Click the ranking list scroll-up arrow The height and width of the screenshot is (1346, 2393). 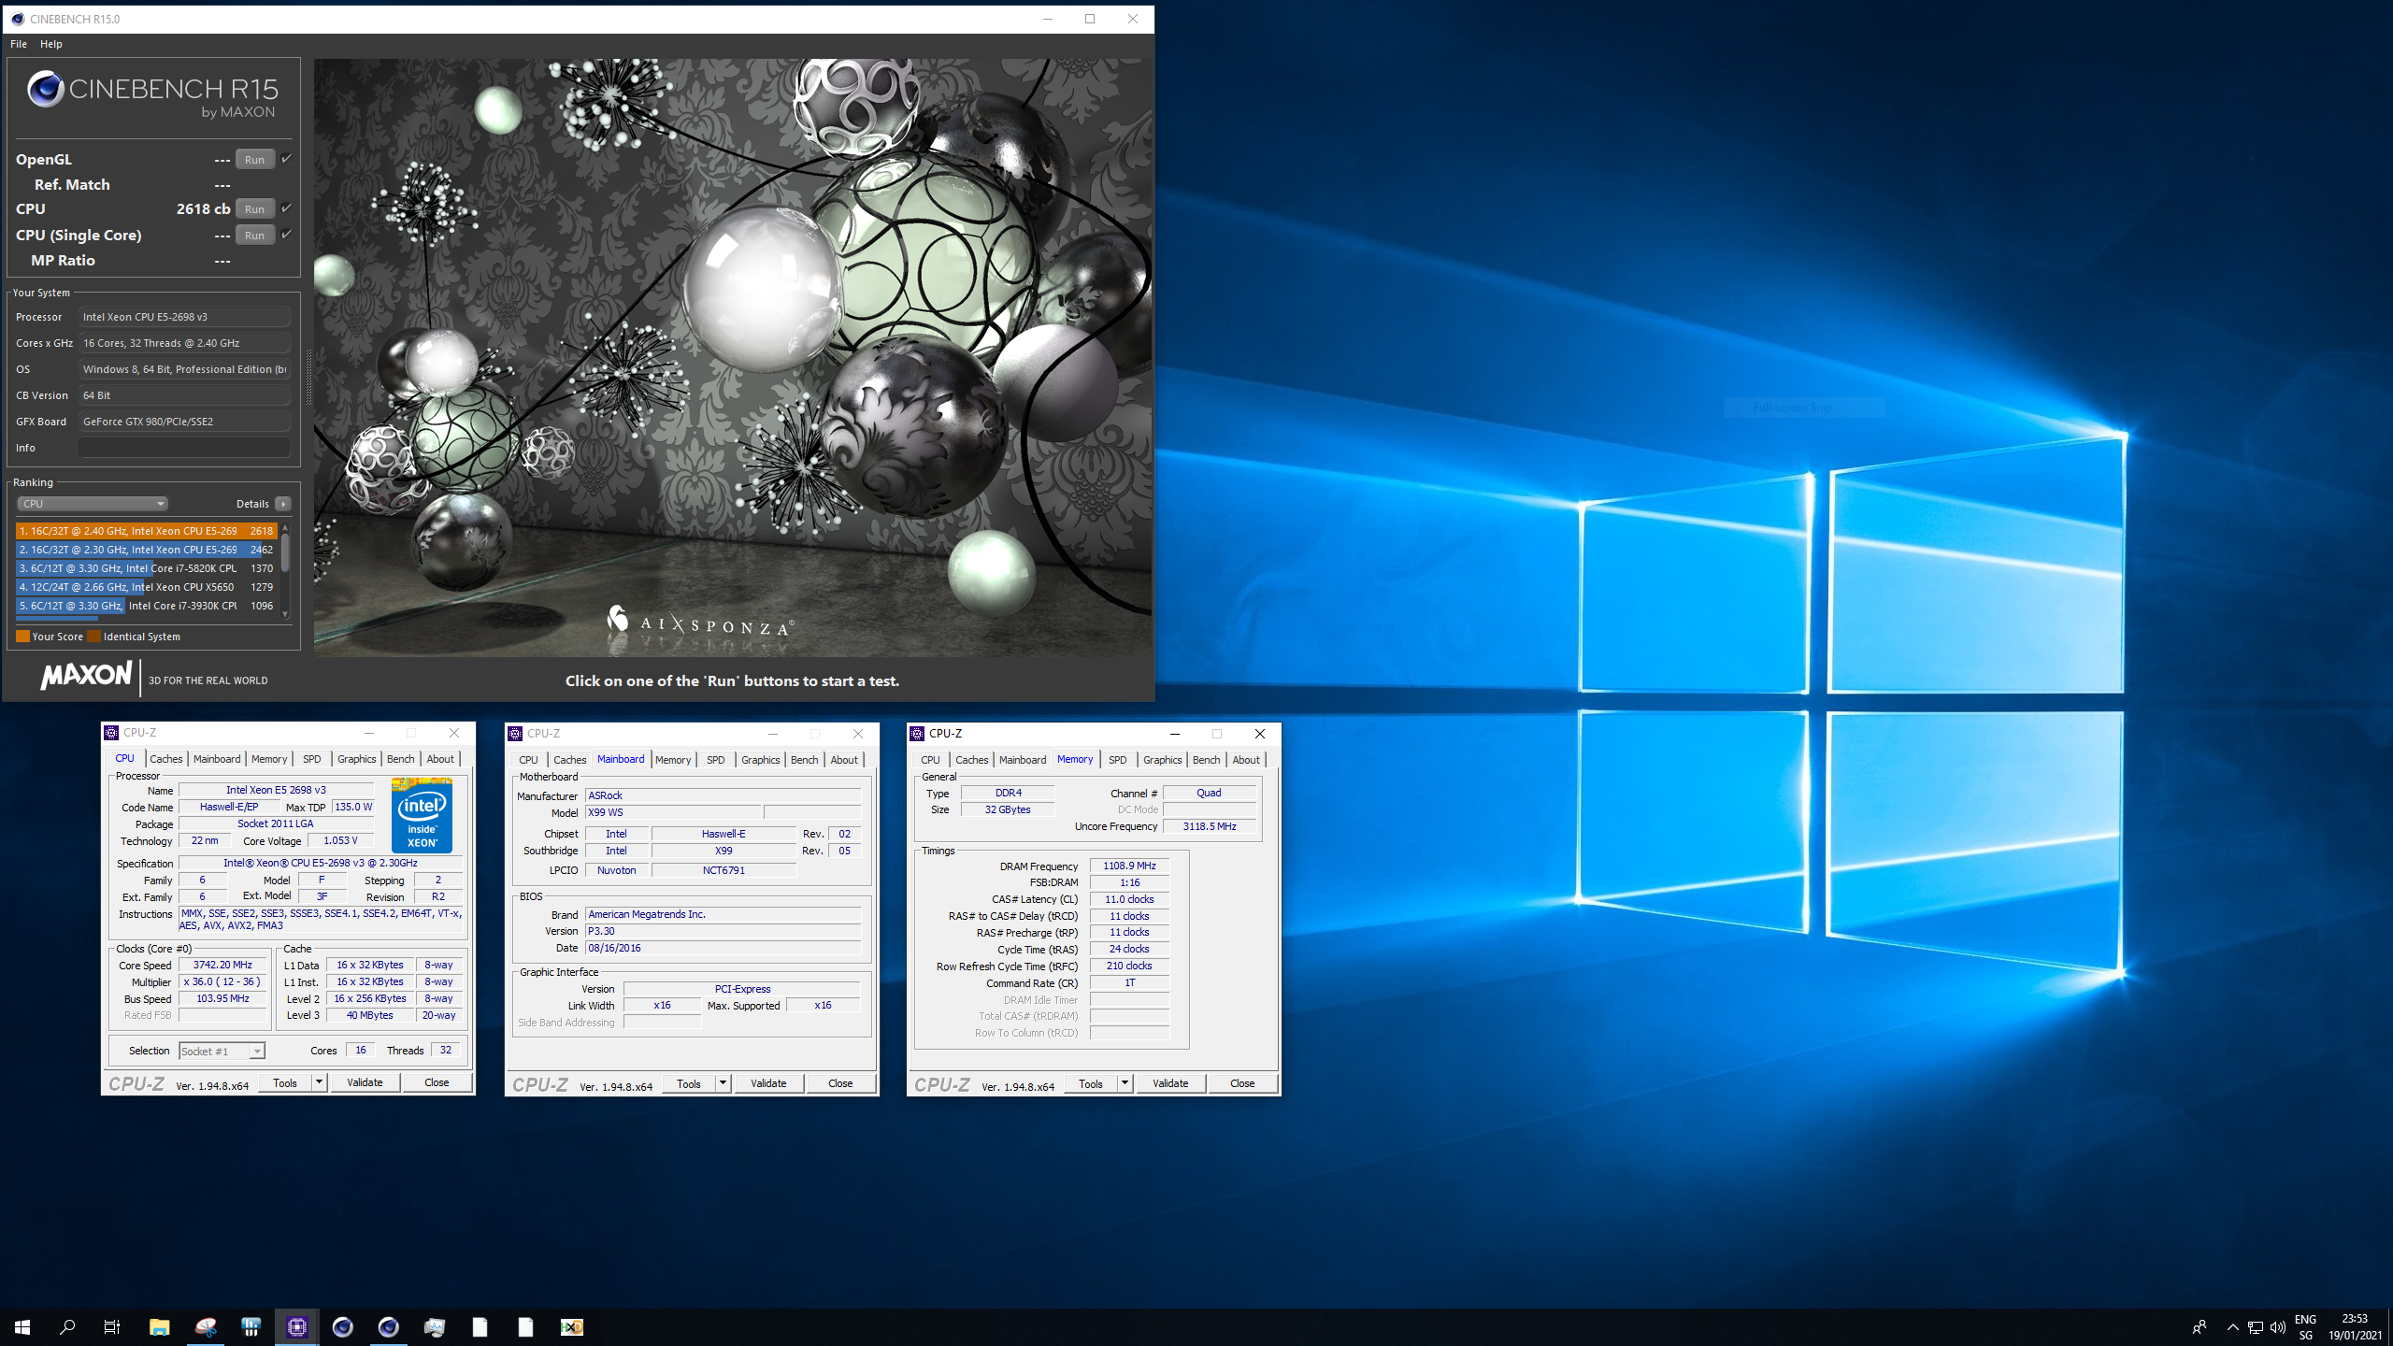(285, 528)
